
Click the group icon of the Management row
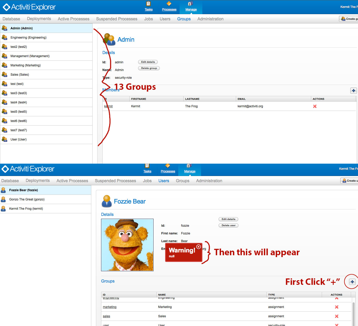[4, 56]
